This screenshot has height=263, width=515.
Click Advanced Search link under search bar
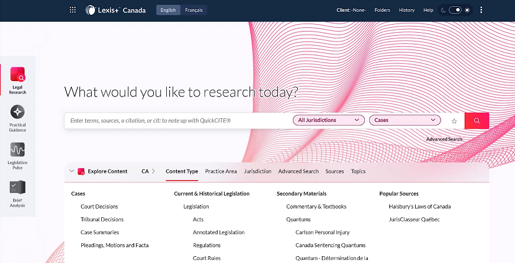click(x=444, y=139)
